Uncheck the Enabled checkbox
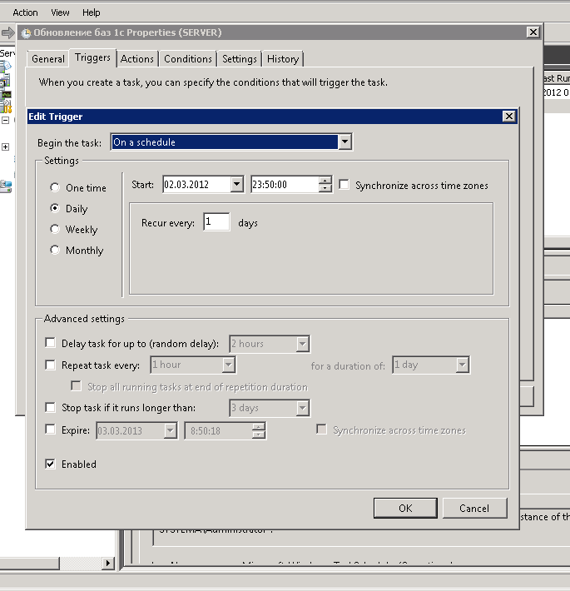Viewport: 570px width, 591px height. 50,464
